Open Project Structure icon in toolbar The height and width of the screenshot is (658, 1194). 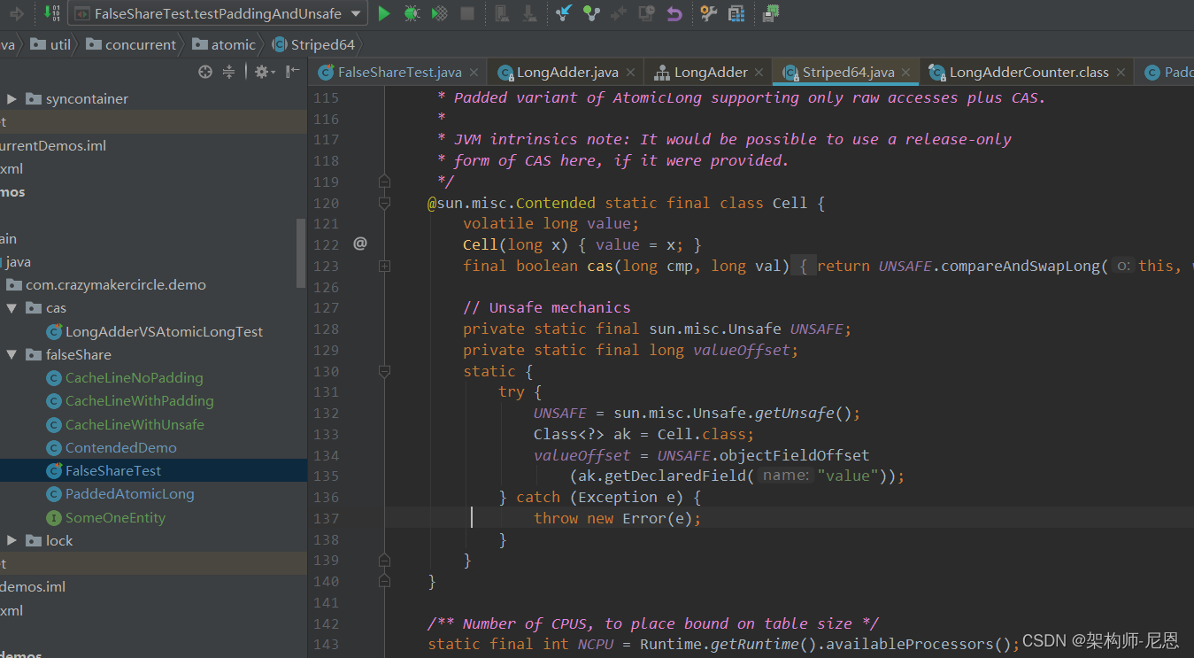736,13
